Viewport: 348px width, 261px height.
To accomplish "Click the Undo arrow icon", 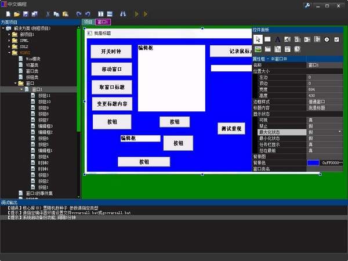I will coord(79,13).
